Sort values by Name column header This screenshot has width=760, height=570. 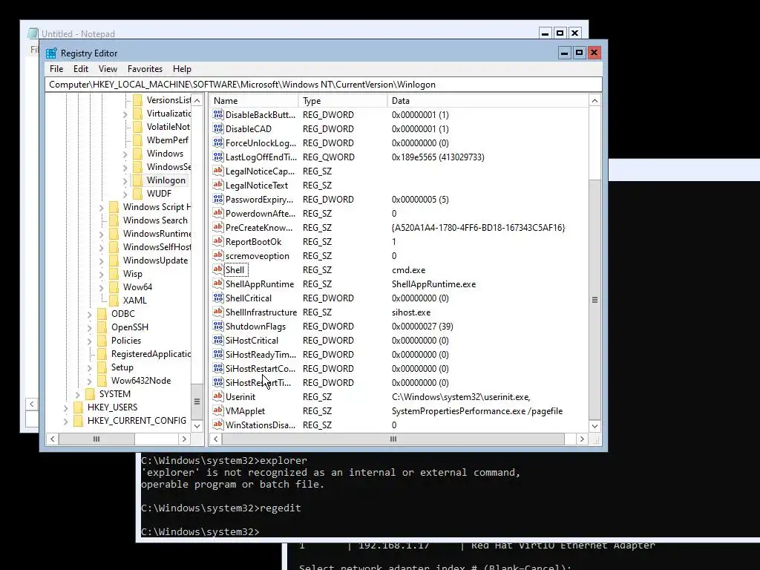click(x=254, y=100)
